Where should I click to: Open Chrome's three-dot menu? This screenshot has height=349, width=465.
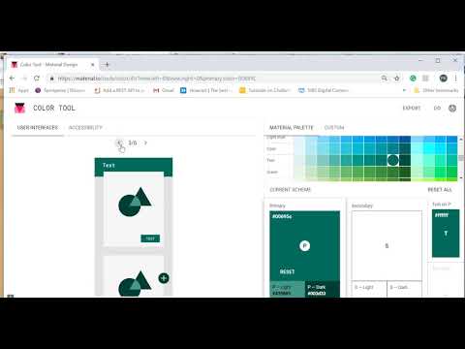(455, 79)
